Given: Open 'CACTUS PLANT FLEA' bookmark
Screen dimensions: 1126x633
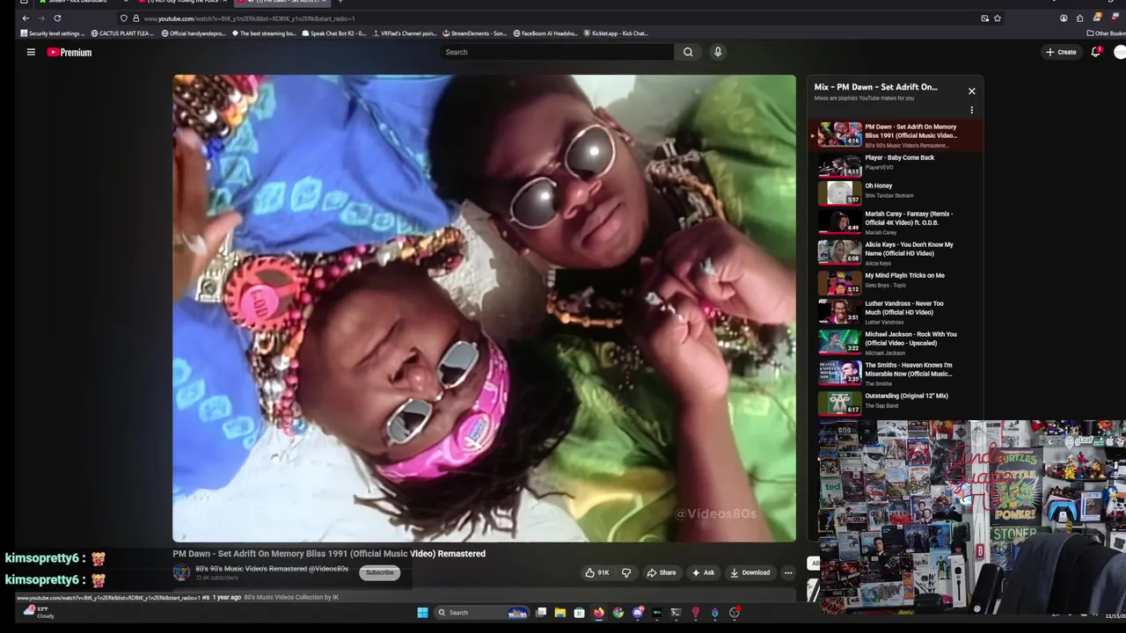Looking at the screenshot, I should pos(121,33).
